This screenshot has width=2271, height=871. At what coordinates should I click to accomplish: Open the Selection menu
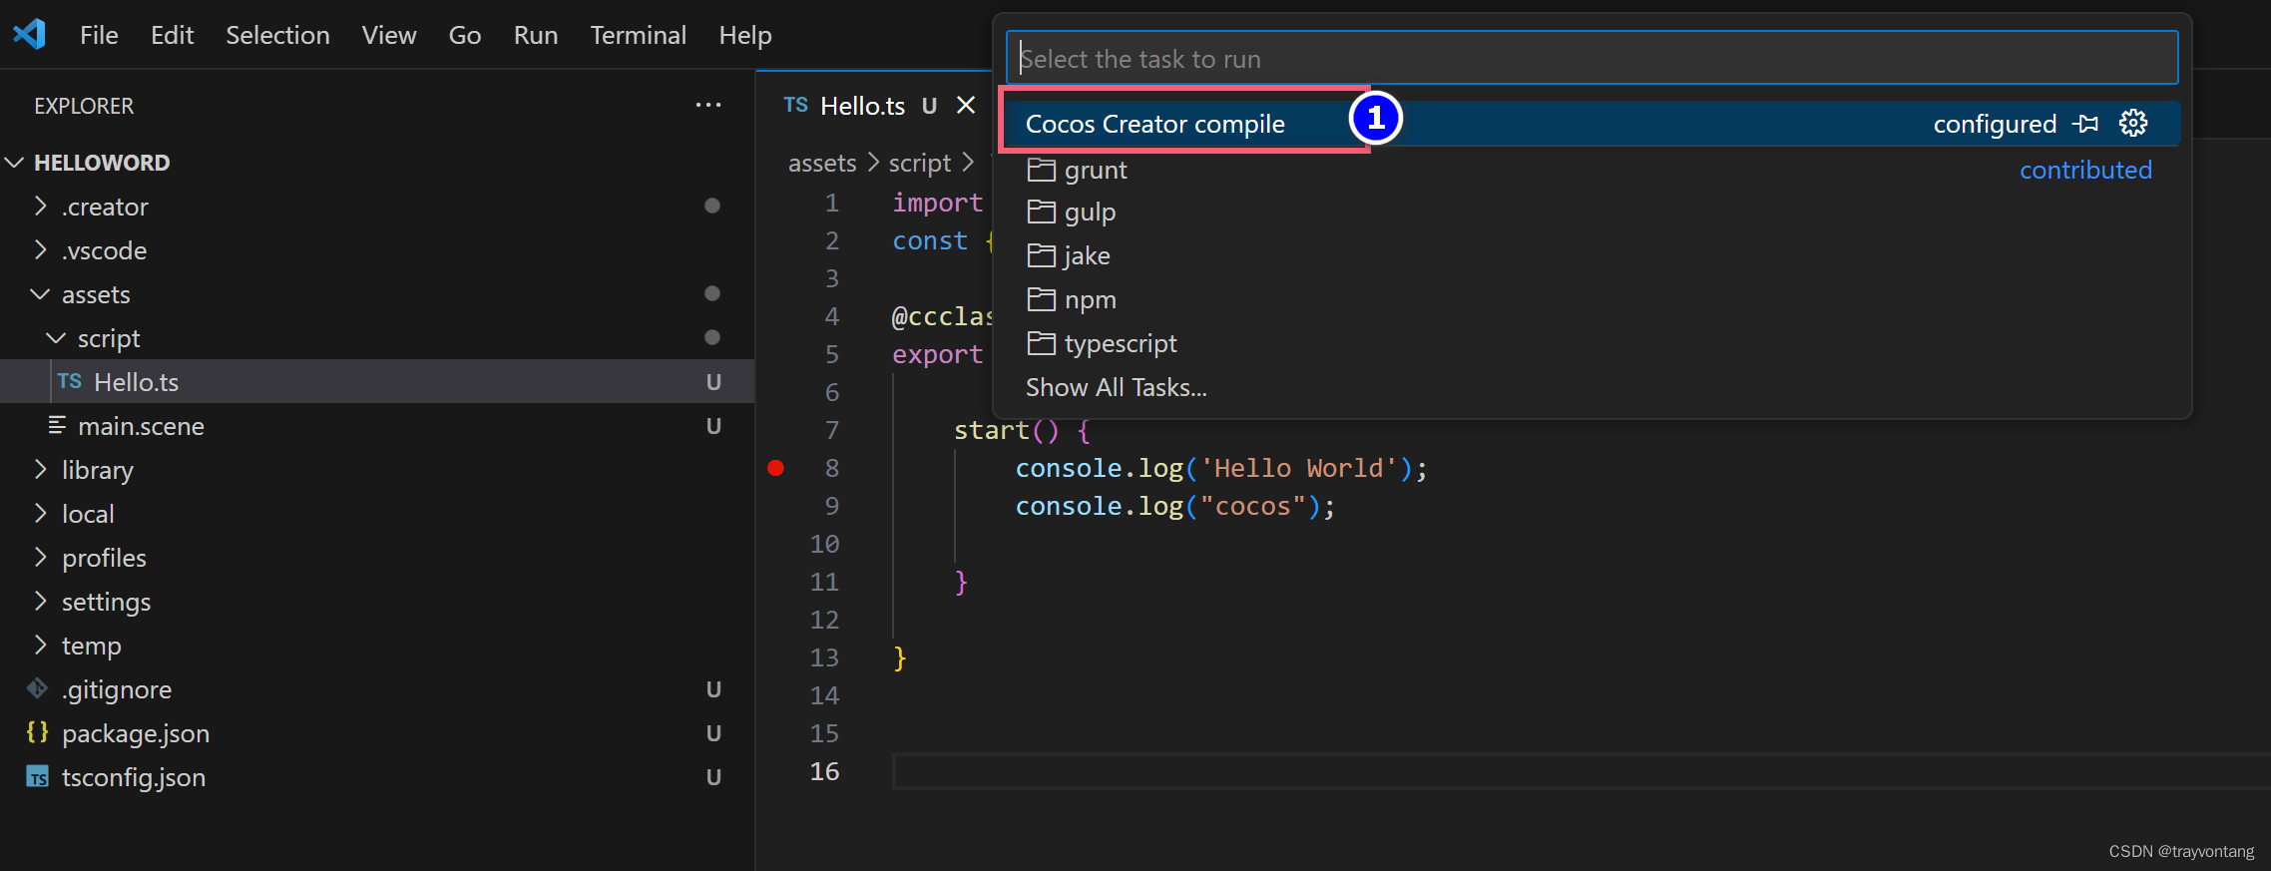pos(277,35)
